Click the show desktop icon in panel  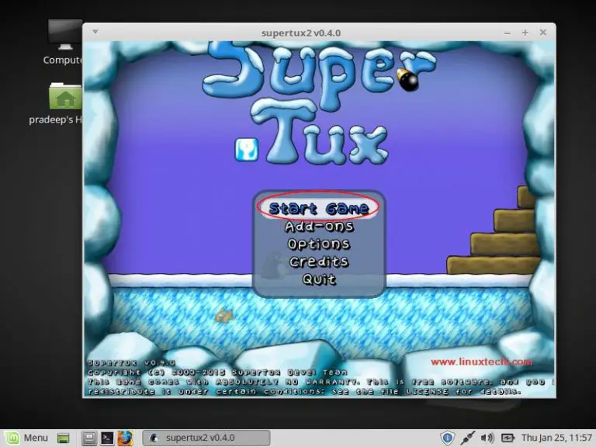point(63,438)
